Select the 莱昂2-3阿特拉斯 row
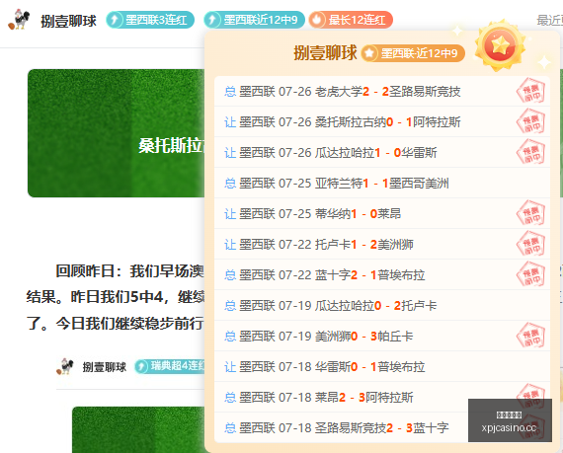 tap(382, 397)
